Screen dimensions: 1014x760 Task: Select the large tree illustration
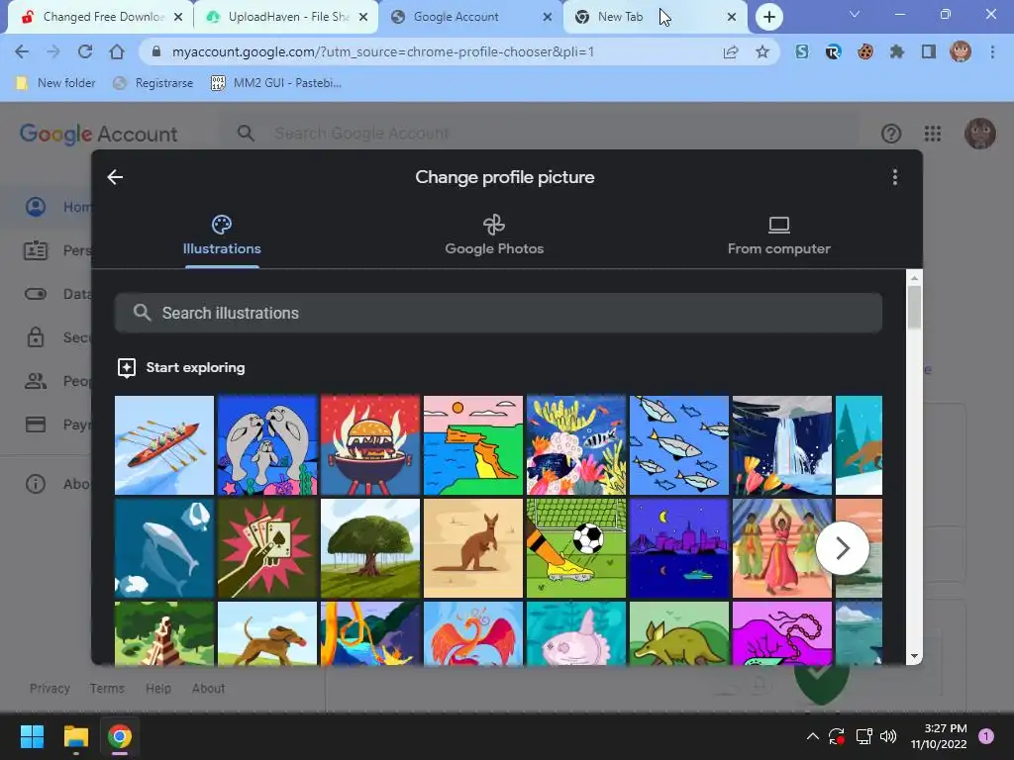(x=370, y=548)
